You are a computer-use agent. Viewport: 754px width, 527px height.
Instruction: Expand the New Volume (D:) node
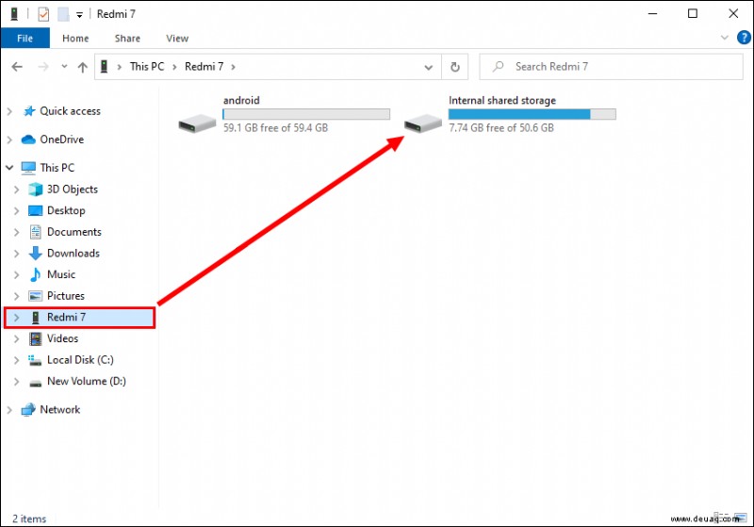[16, 382]
